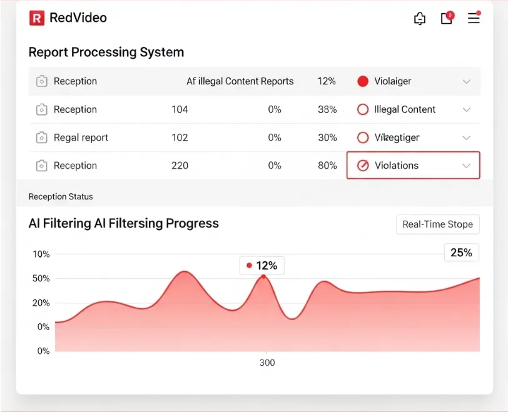
Task: Click camera icon beside Regal report
Action: (41, 138)
